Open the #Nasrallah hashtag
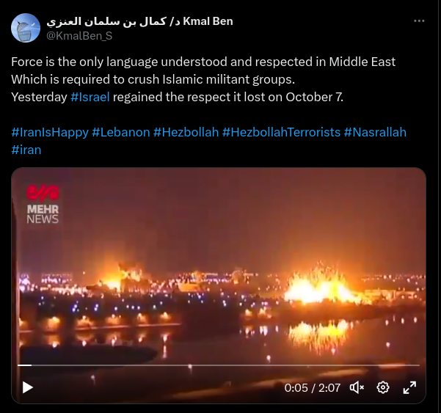Viewport: 441px width, 413px height. [375, 132]
